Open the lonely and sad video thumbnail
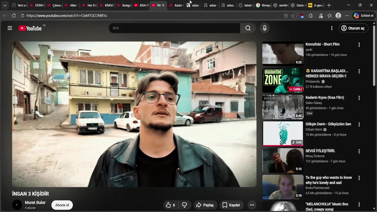This screenshot has height=212, width=377. pos(283,187)
